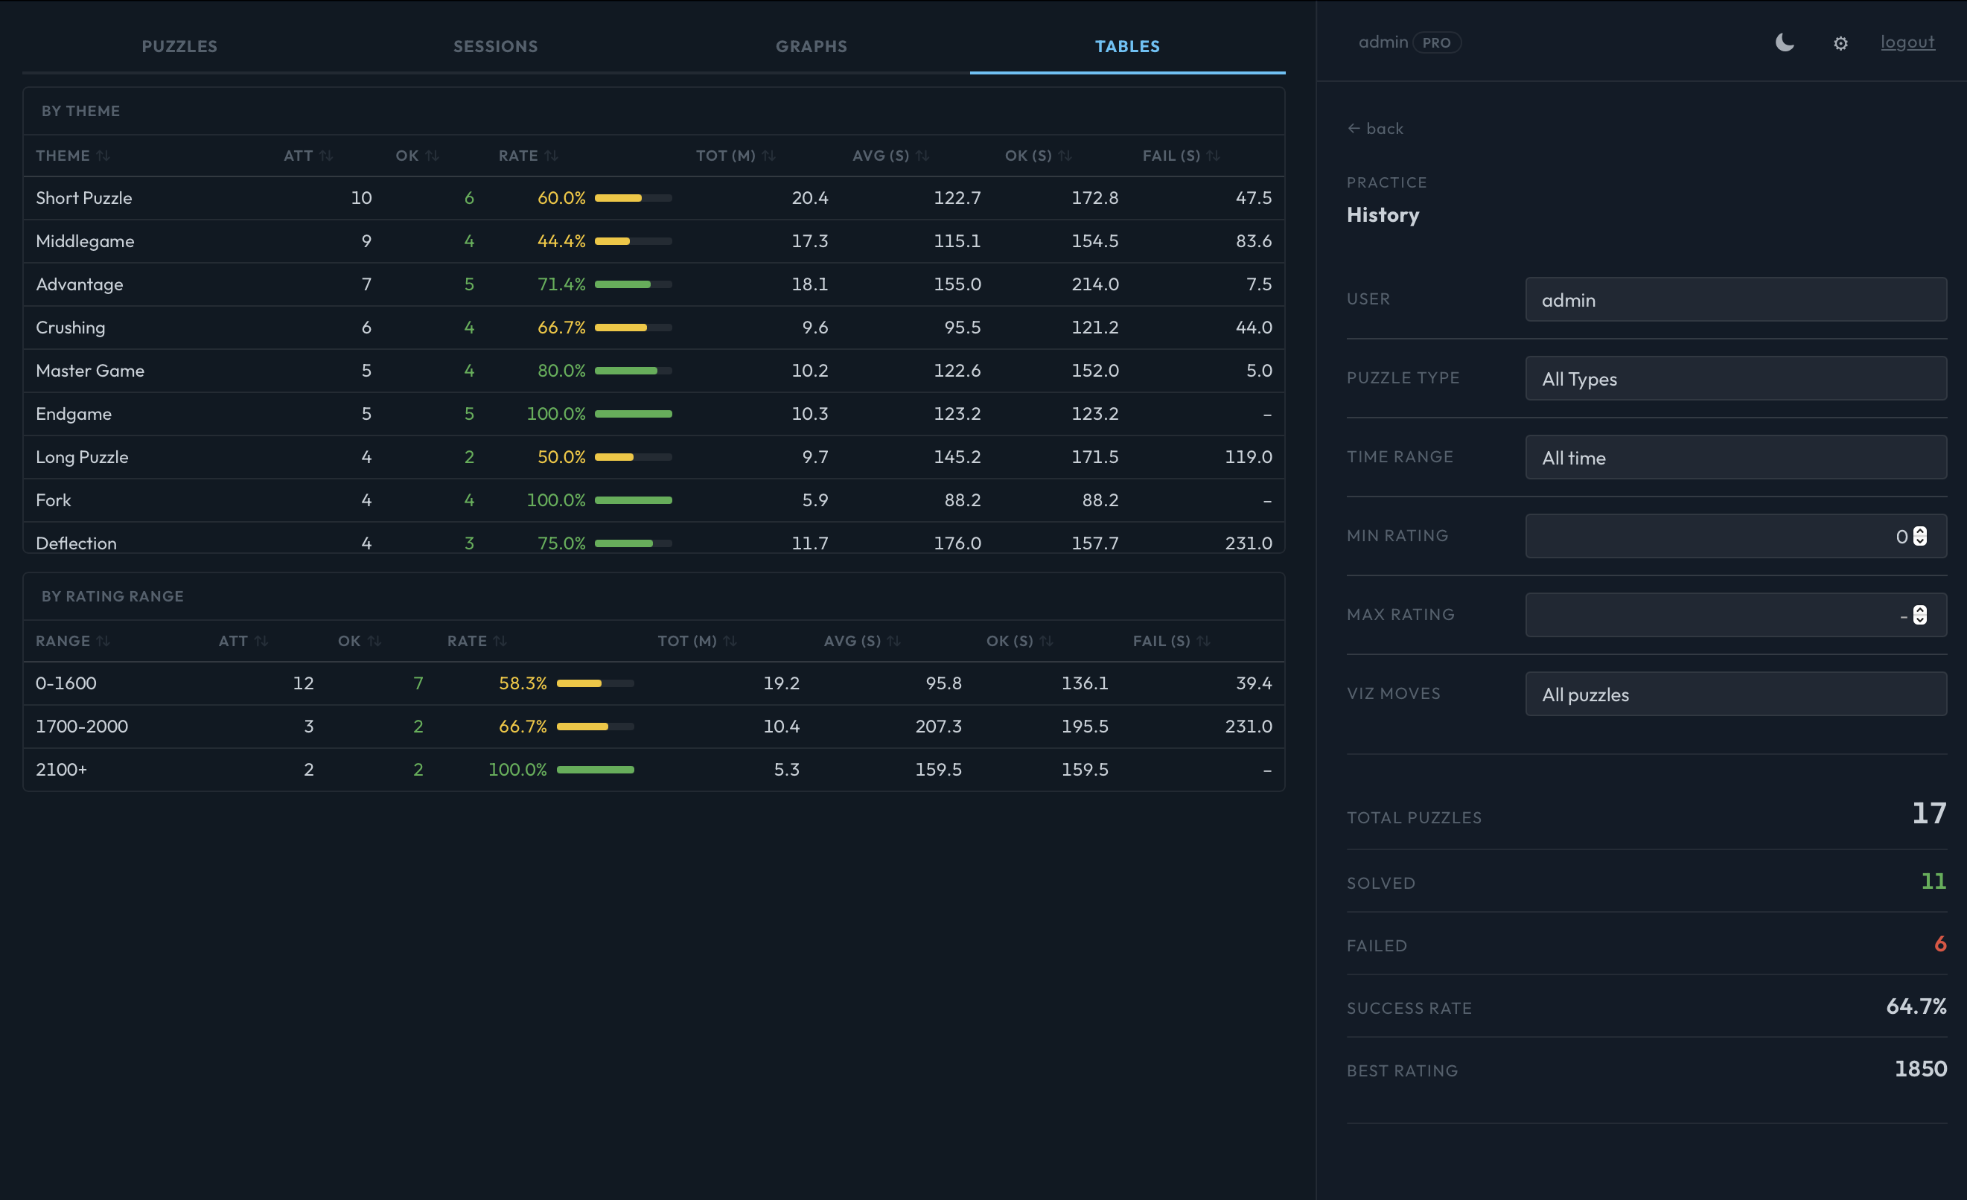
Task: Open the Time Range dropdown
Action: click(x=1735, y=458)
